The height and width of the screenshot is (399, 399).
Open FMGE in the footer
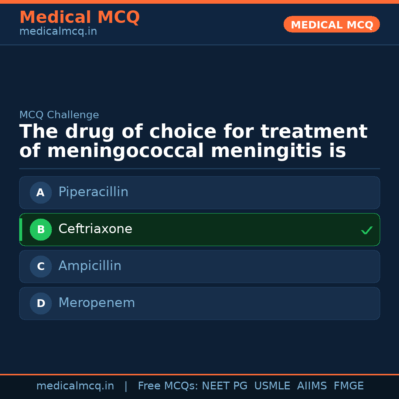[349, 386]
